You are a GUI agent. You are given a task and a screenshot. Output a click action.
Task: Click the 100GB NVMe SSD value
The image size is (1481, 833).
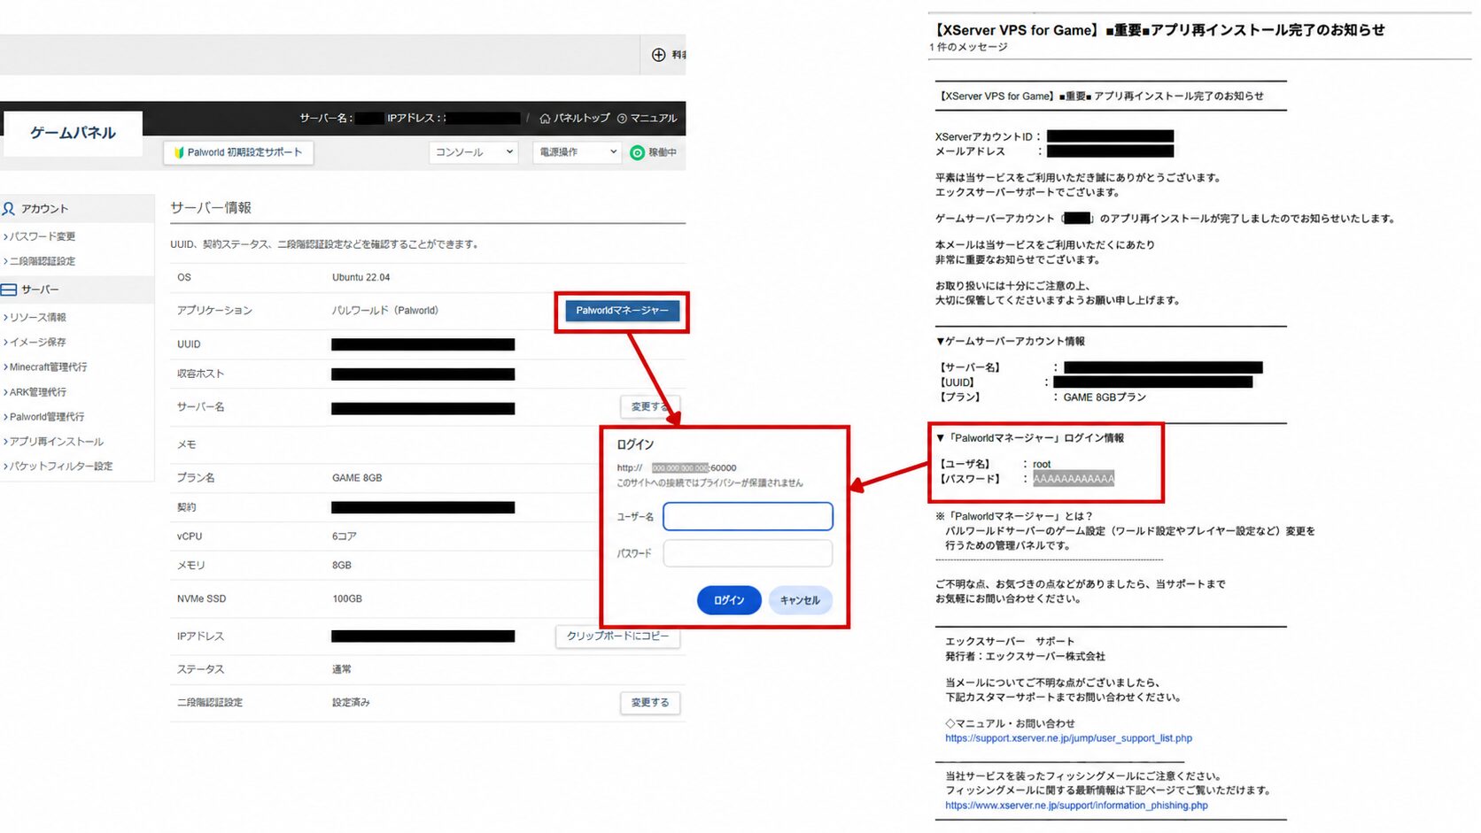(x=347, y=599)
